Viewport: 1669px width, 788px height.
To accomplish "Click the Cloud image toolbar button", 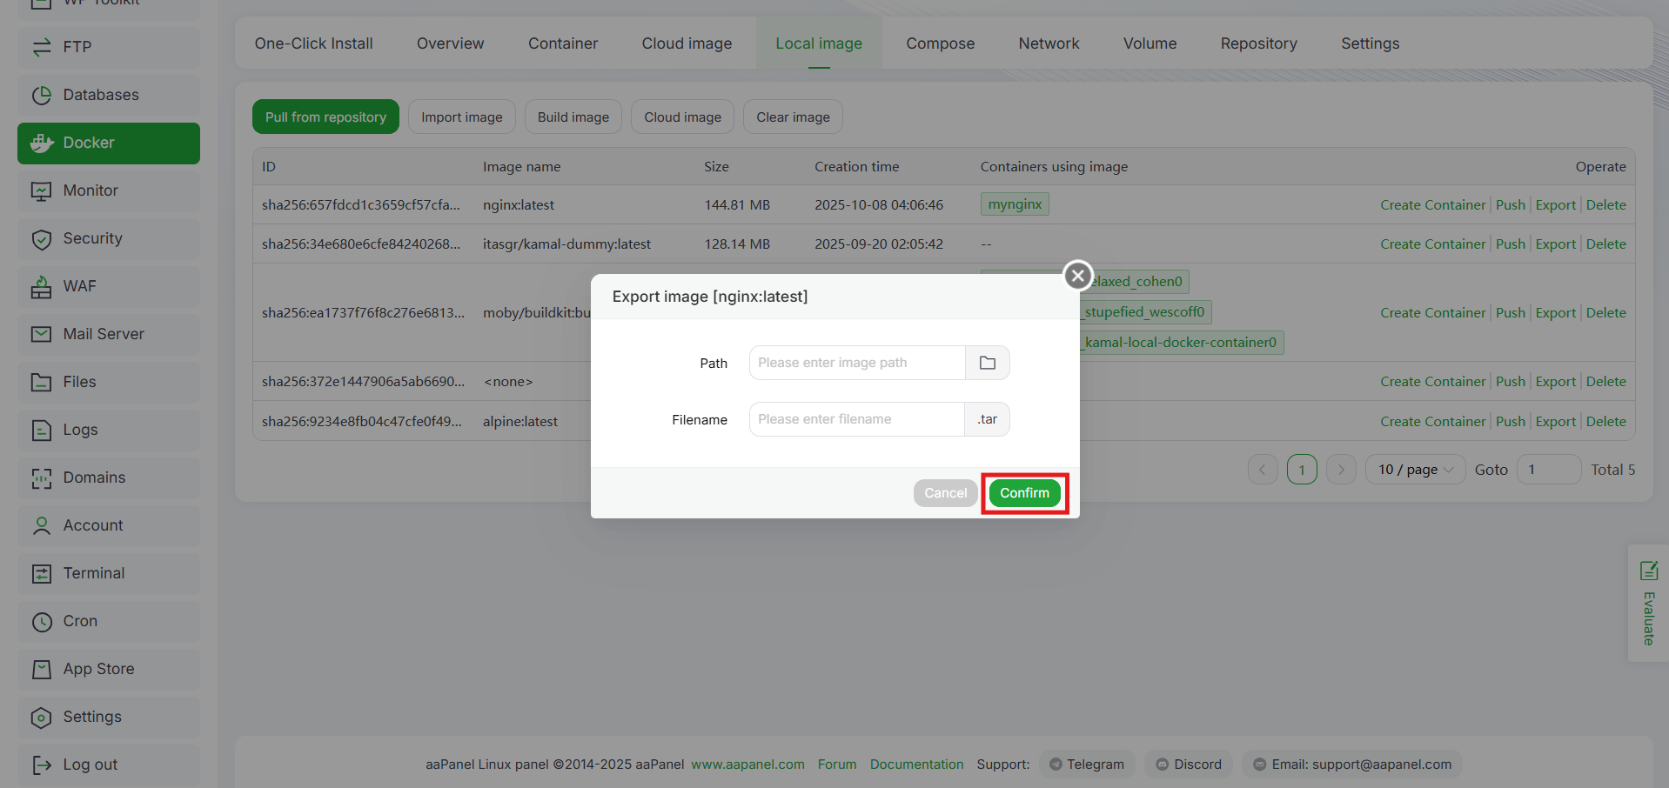I will pos(682,117).
